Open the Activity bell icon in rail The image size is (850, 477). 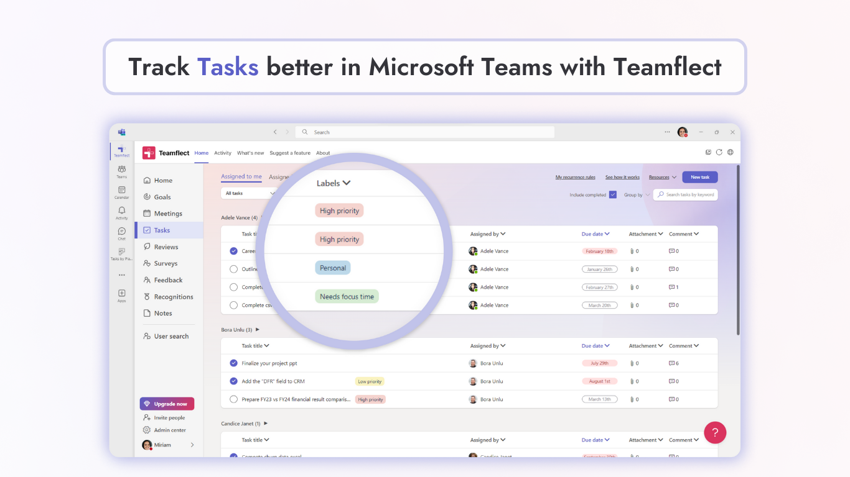122,211
